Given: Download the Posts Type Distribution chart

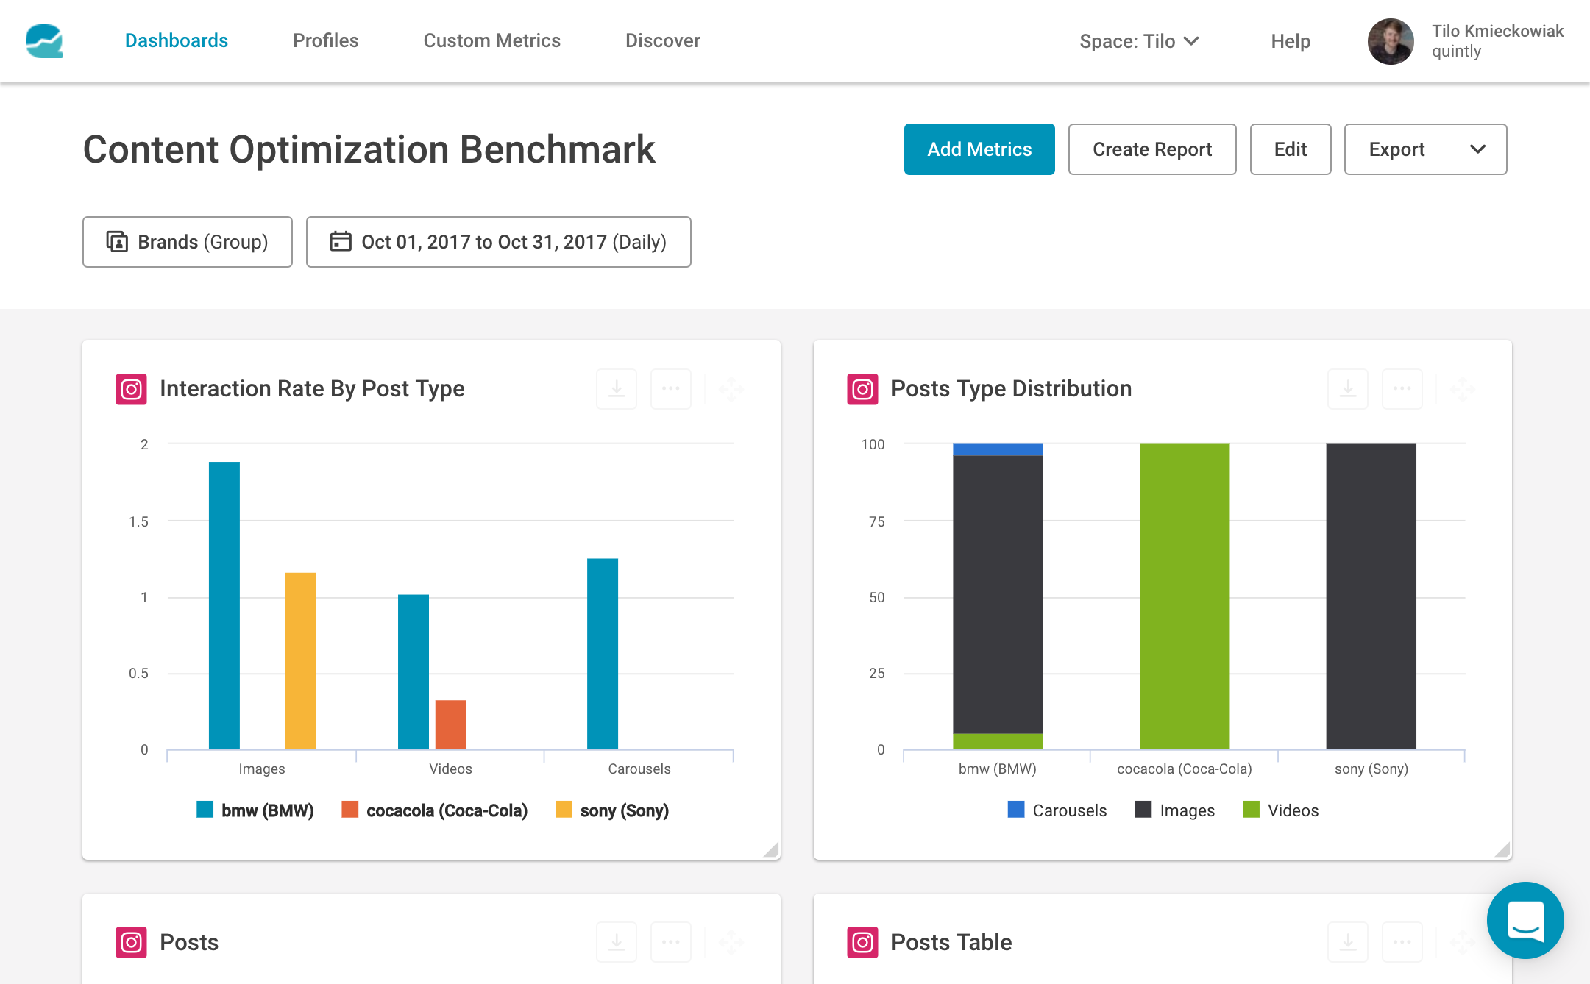Looking at the screenshot, I should [1347, 388].
